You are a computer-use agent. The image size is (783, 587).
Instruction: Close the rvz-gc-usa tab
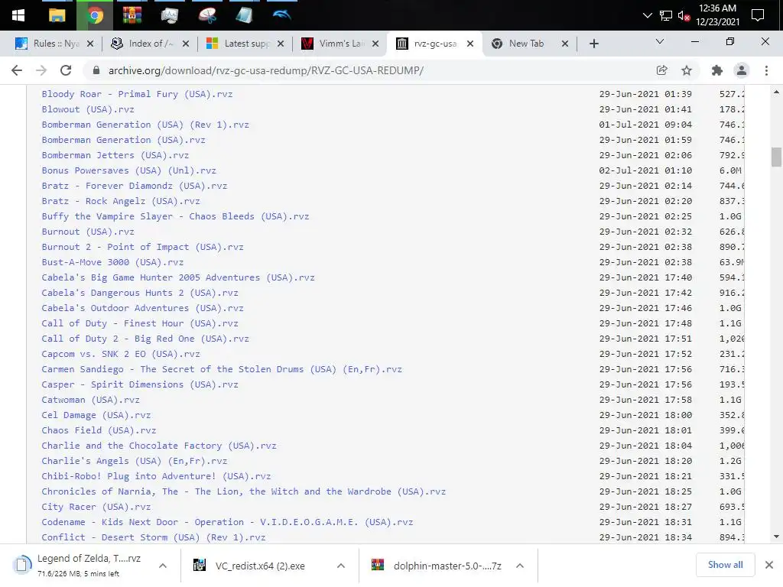point(470,44)
